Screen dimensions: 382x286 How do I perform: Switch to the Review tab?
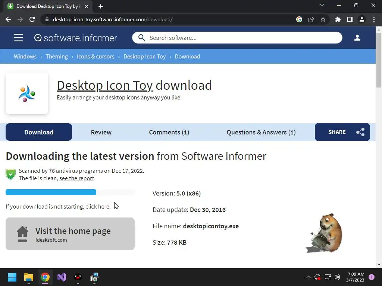pos(101,132)
